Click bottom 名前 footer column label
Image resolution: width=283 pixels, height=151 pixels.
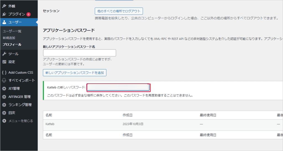pos(49,135)
